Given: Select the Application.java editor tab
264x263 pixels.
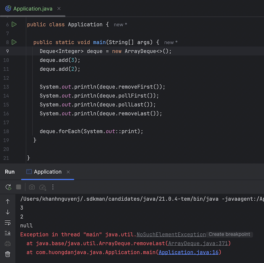Looking at the screenshot, I should tap(32, 8).
